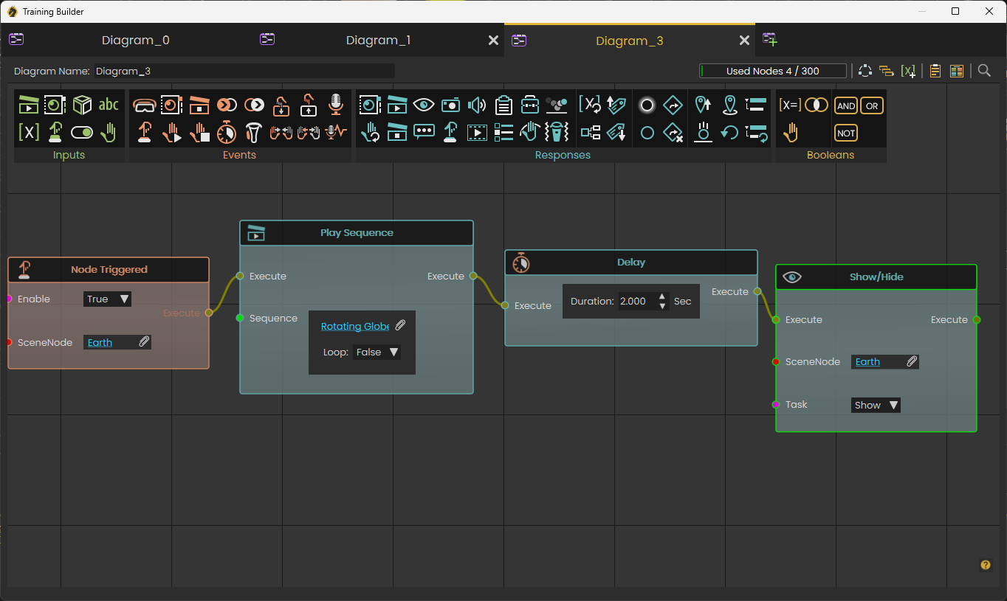
Task: Click the eye icon on Show/Hide node
Action: pos(792,277)
